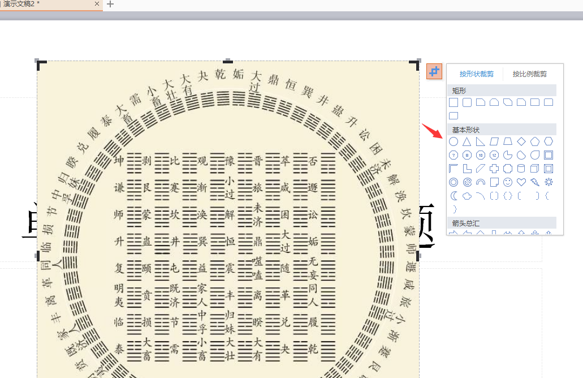Select the cross plus shape
583x378 pixels.
494,169
